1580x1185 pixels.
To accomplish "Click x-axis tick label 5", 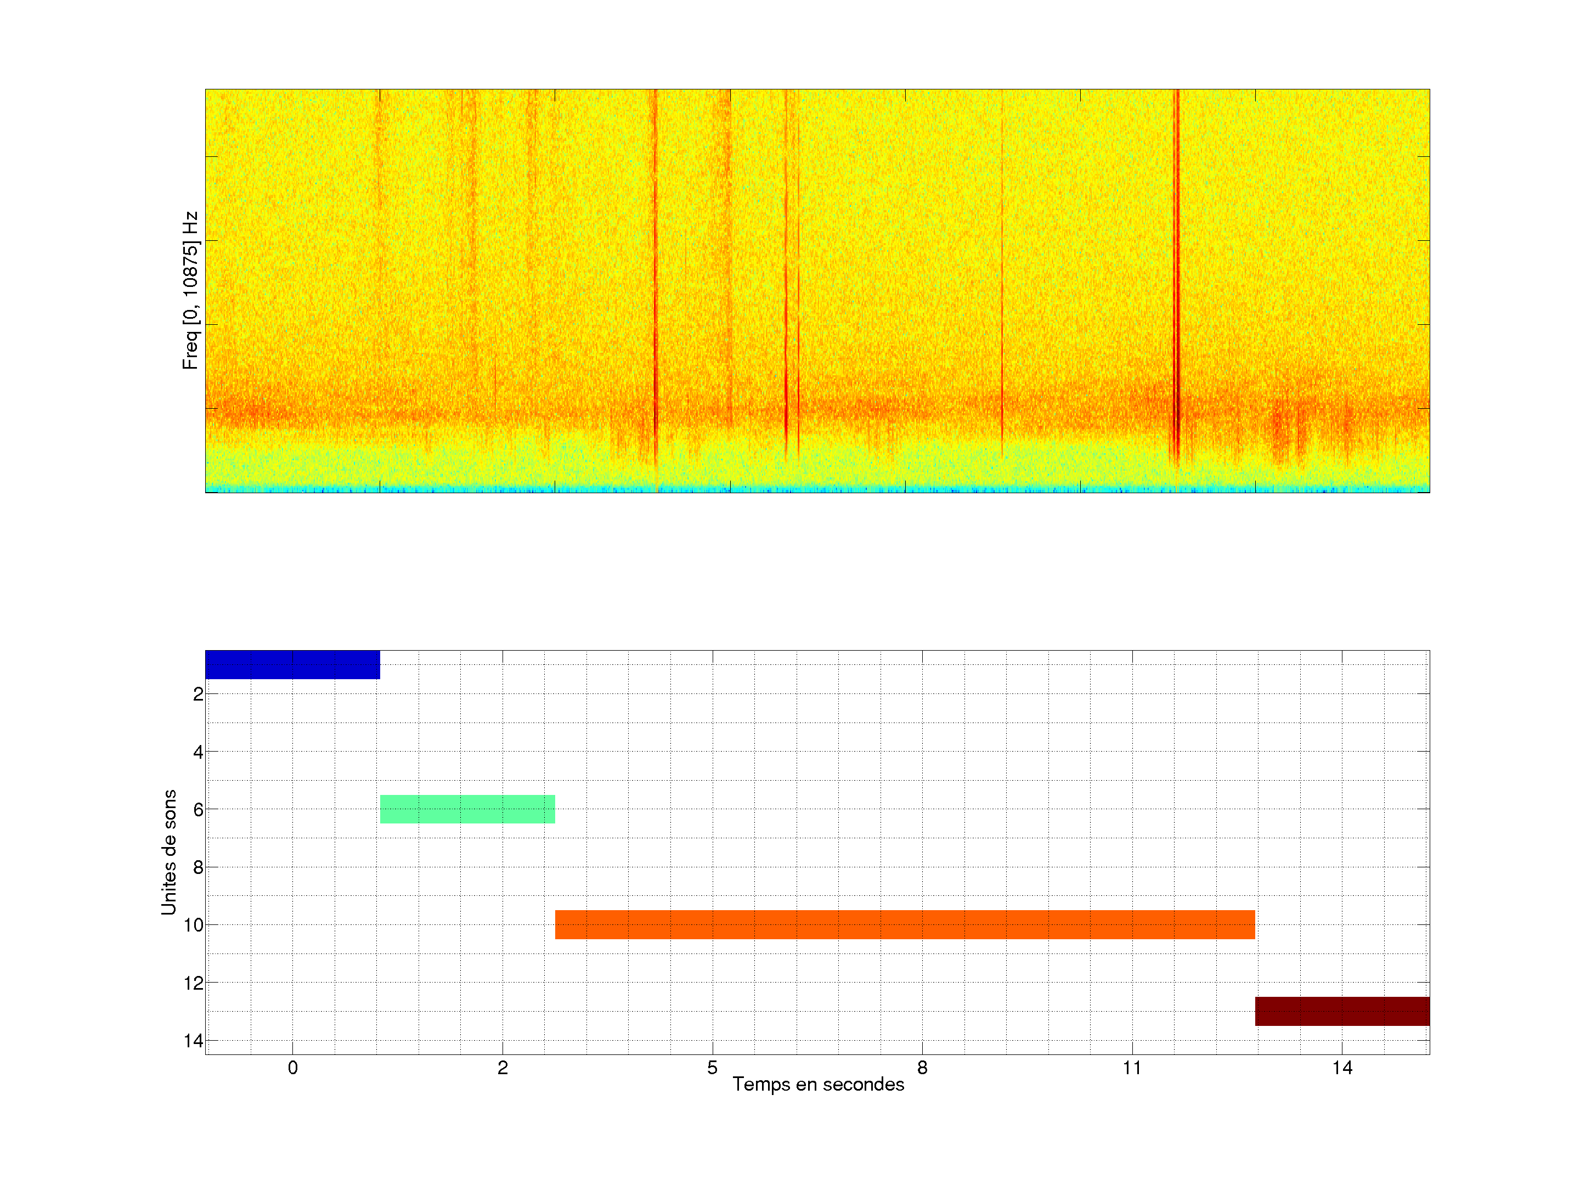I will [712, 1068].
